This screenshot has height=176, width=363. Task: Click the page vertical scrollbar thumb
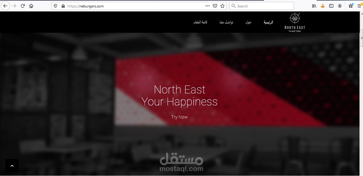click(361, 38)
